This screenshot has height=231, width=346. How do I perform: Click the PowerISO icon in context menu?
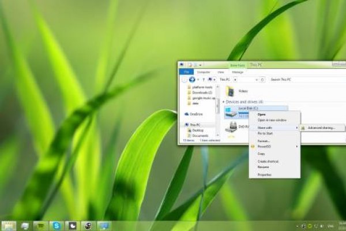tap(253, 147)
